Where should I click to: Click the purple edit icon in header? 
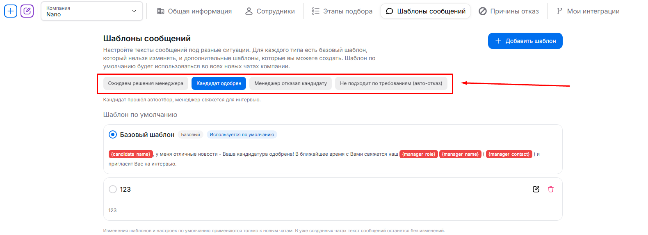[x=27, y=11]
